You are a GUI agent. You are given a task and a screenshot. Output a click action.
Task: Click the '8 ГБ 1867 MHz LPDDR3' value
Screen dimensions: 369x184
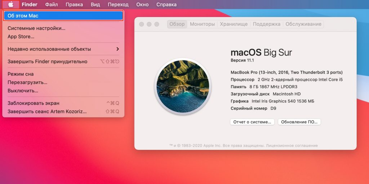coord(274,87)
